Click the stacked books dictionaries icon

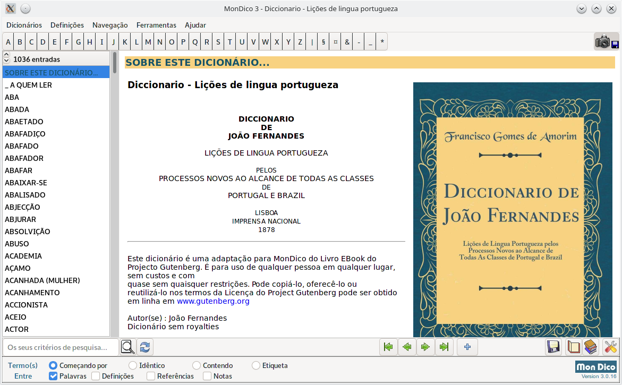point(591,347)
